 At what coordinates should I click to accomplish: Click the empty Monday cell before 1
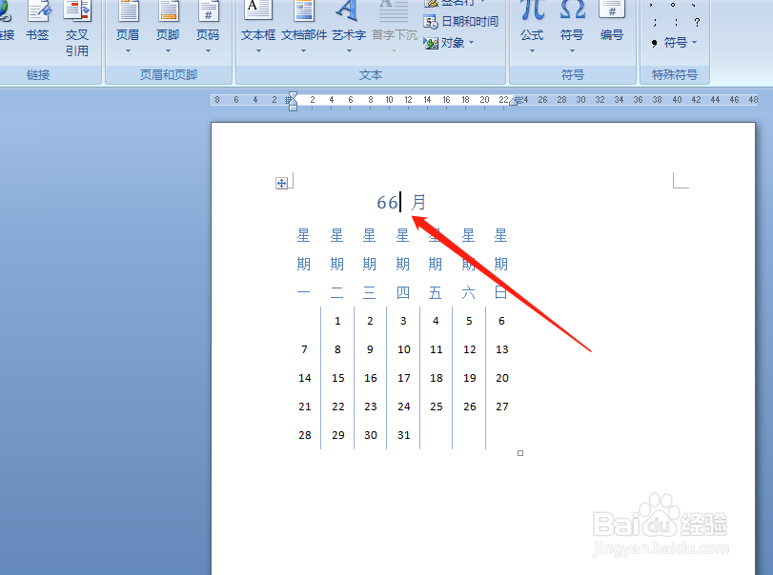pos(304,321)
